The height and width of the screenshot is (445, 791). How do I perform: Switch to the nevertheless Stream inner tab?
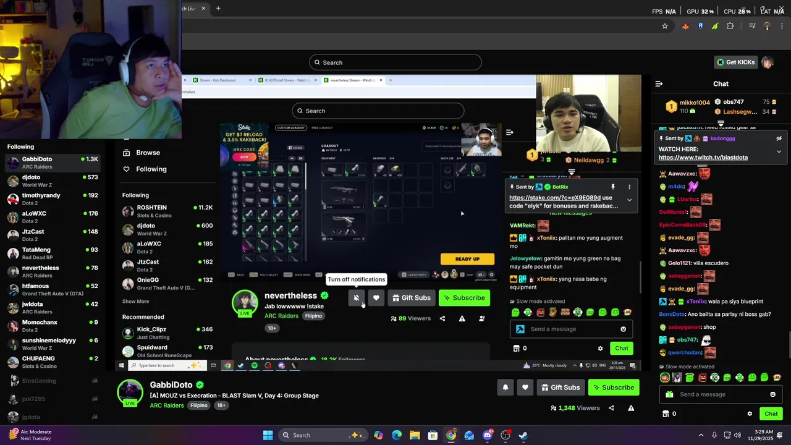tap(352, 80)
